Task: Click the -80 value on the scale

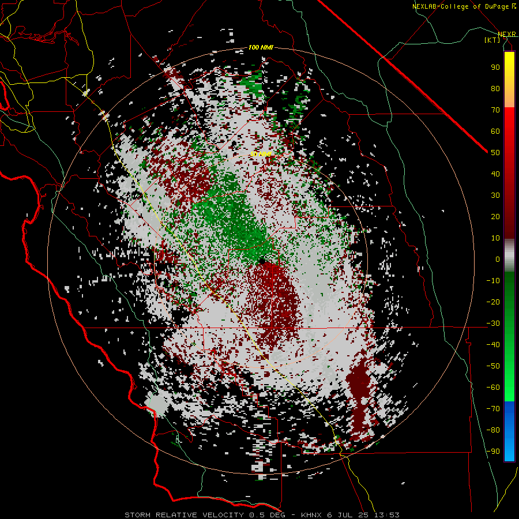Action: click(493, 430)
